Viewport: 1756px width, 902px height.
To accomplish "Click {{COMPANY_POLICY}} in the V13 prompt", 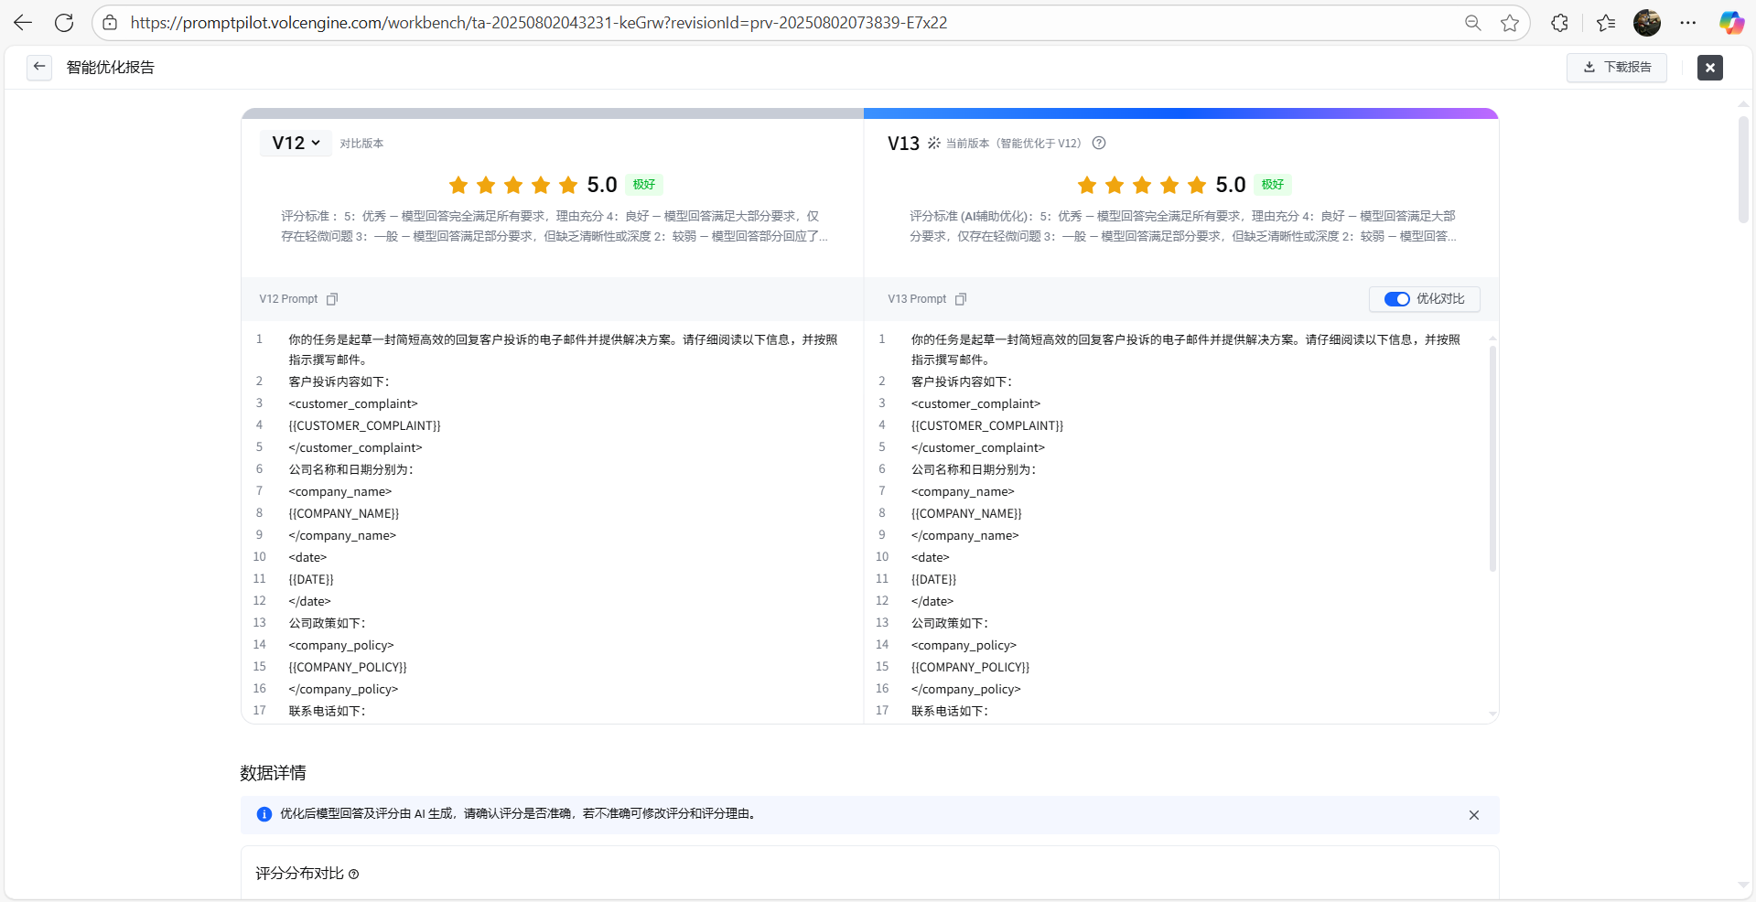I will [x=970, y=667].
